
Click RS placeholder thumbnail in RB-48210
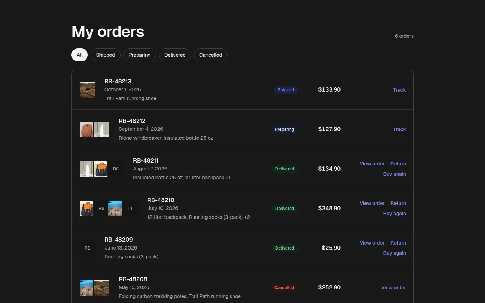point(101,209)
